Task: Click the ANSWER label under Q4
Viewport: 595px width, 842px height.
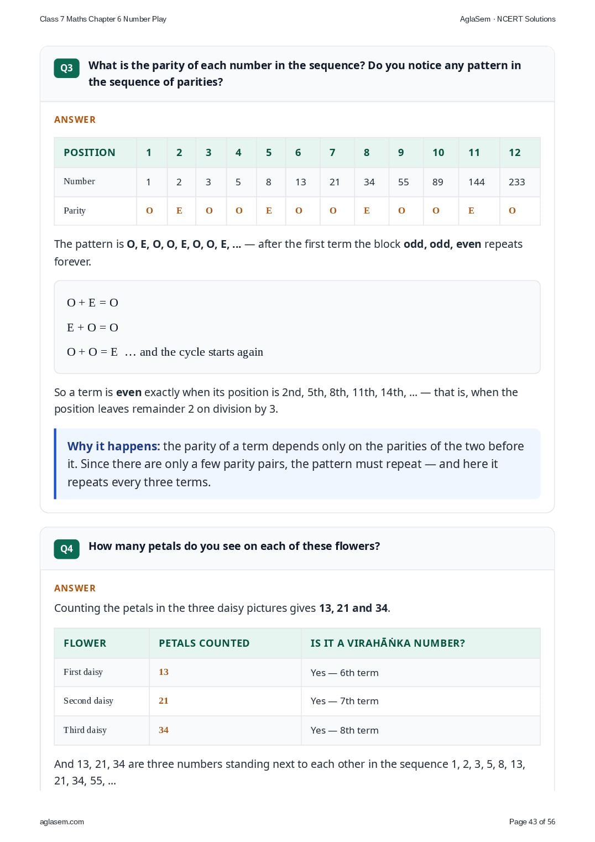Action: 75,588
